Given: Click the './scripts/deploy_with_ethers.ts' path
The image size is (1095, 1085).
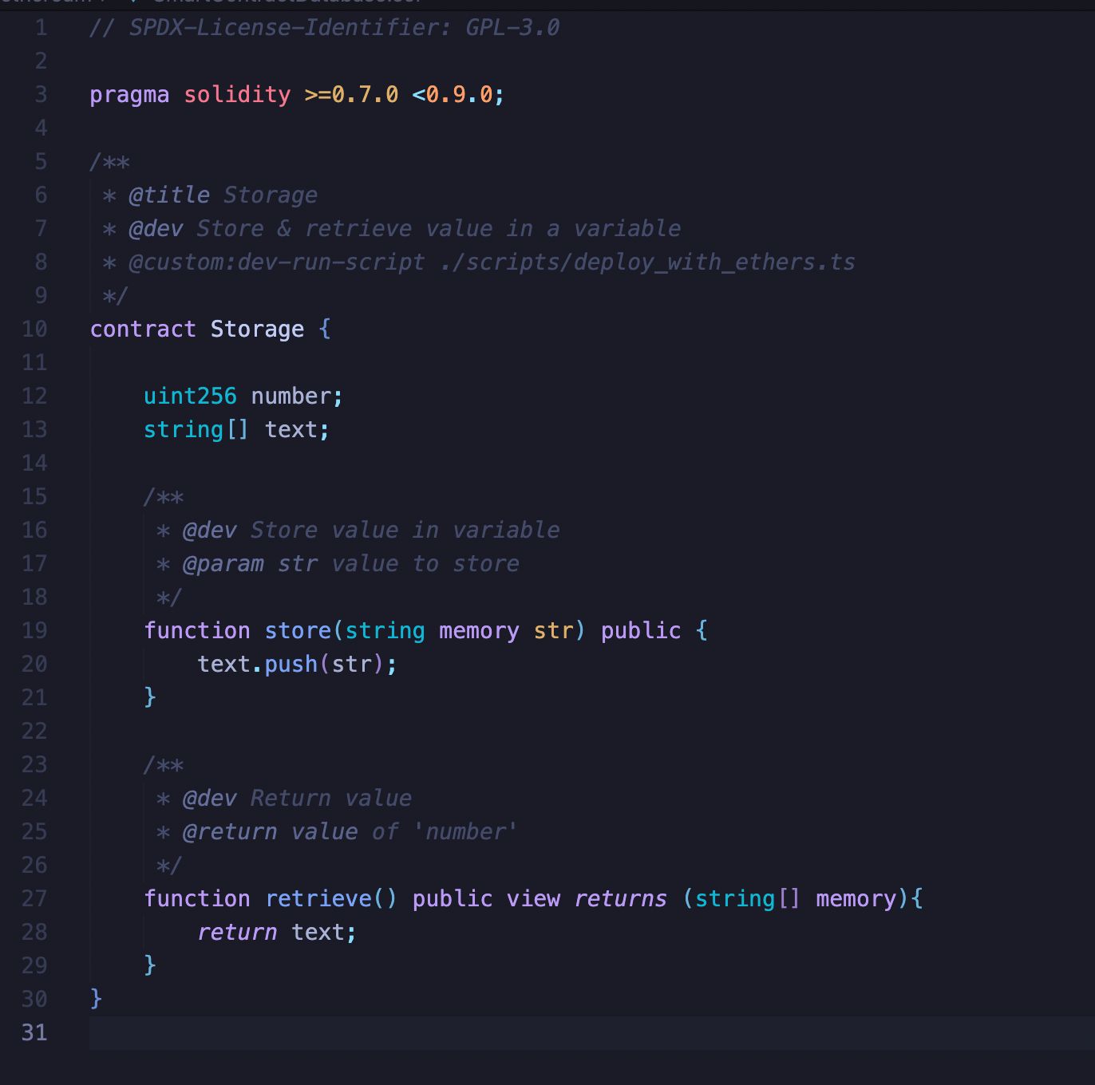Looking at the screenshot, I should point(647,262).
